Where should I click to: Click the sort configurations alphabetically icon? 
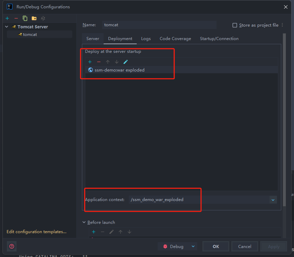[43, 18]
